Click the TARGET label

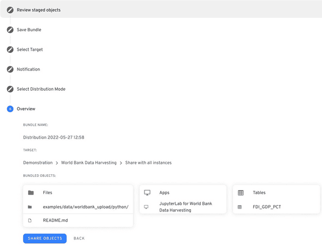(x=30, y=150)
